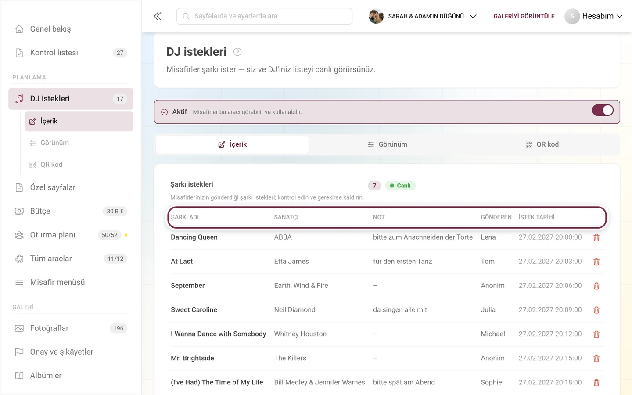The image size is (632, 395).
Task: Select DJ istekleri in the sidebar
Action: coord(71,99)
